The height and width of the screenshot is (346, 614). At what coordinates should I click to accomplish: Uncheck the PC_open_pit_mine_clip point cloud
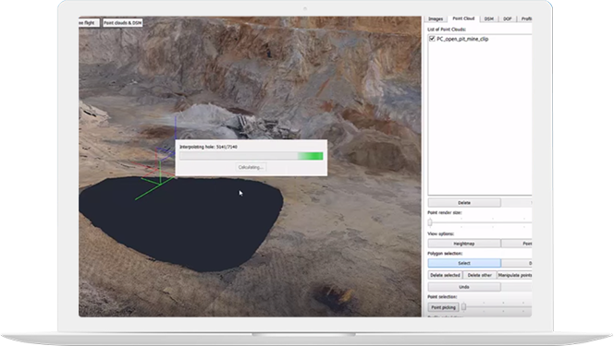tap(432, 39)
